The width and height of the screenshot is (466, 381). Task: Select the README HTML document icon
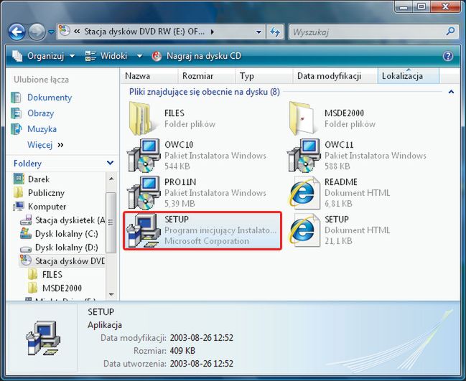point(304,193)
